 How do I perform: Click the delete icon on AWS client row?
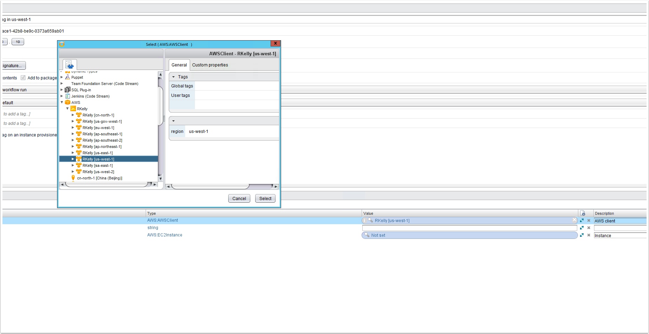point(589,221)
